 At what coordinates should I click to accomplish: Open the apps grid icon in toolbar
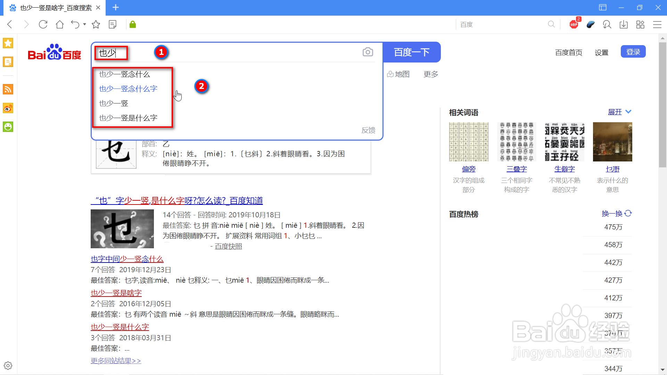[x=640, y=24]
